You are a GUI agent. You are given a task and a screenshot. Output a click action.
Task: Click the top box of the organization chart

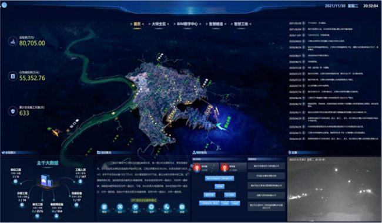click(220, 178)
